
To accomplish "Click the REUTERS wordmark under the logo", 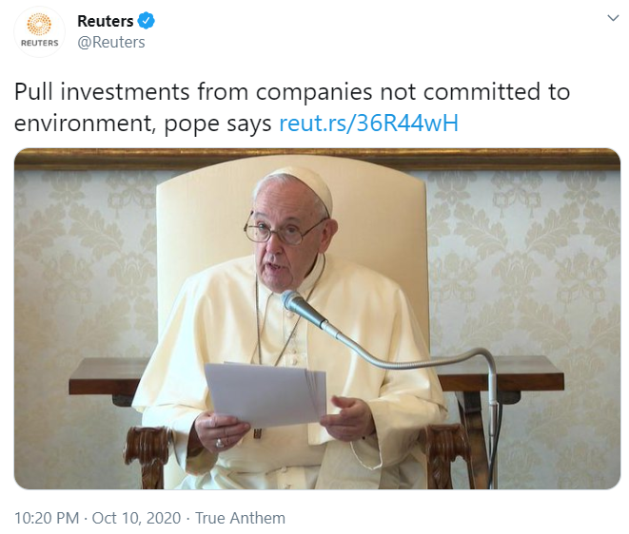I will pos(39,44).
